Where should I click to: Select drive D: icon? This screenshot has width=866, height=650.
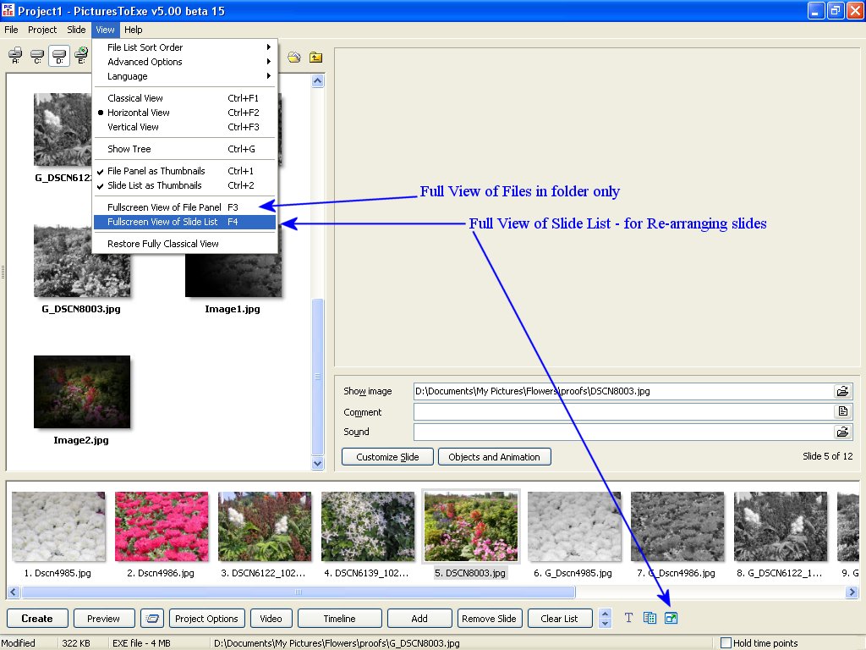(59, 55)
